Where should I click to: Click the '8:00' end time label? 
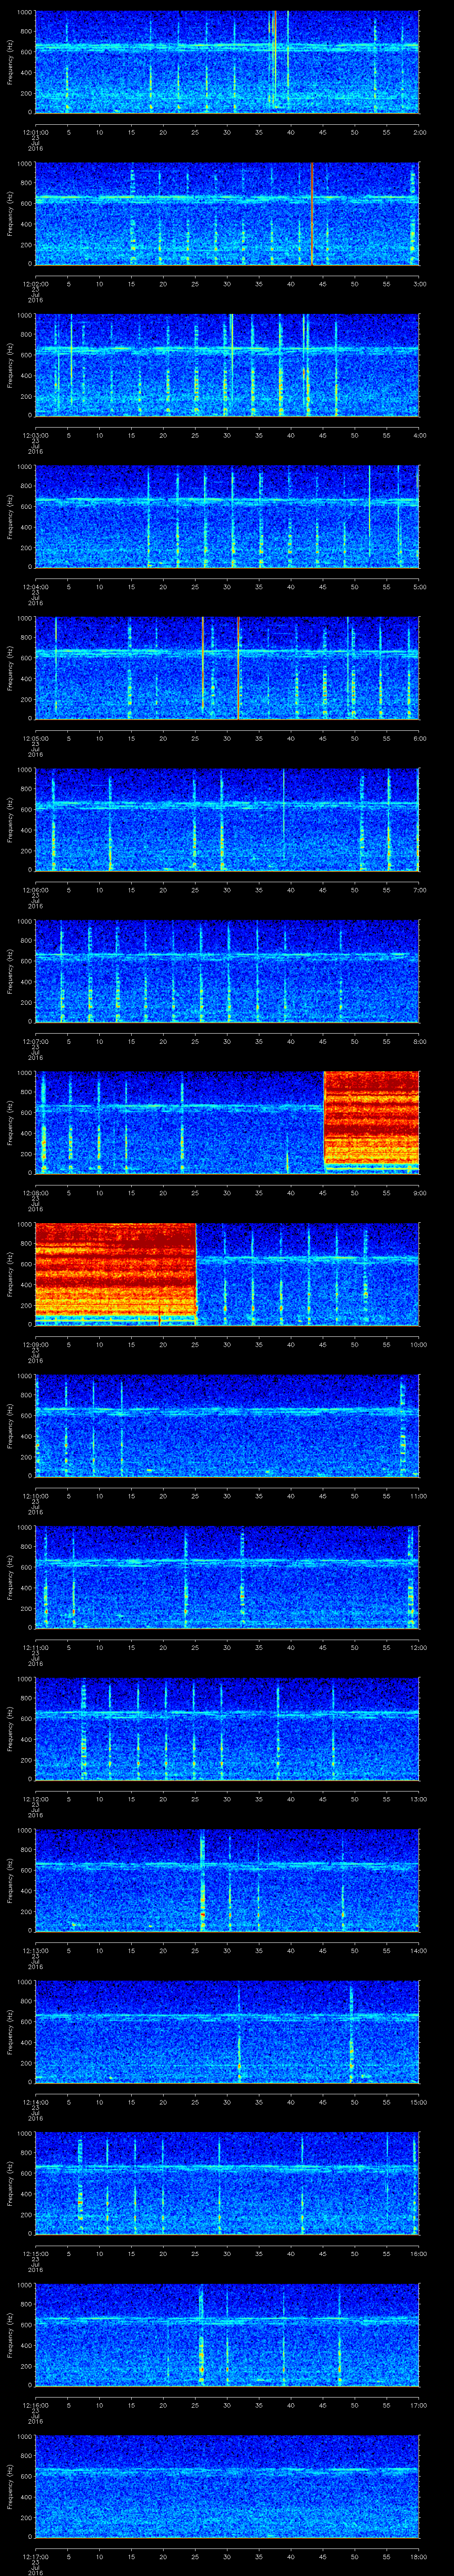click(419, 1041)
